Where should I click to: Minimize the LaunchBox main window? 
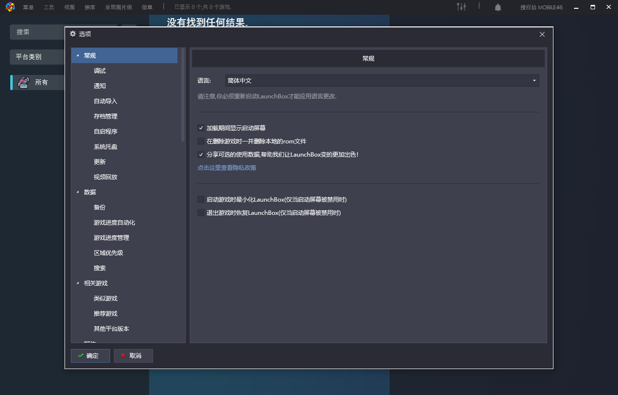coord(576,7)
